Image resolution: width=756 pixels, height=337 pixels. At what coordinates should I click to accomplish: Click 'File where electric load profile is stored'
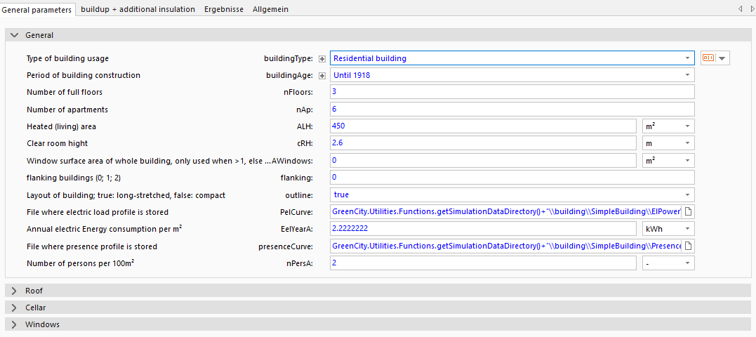click(x=98, y=212)
